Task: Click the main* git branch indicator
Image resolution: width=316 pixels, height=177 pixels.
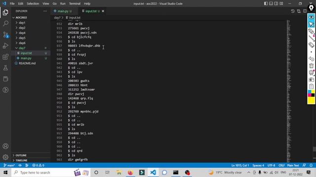Action: pyautogui.click(x=9, y=165)
